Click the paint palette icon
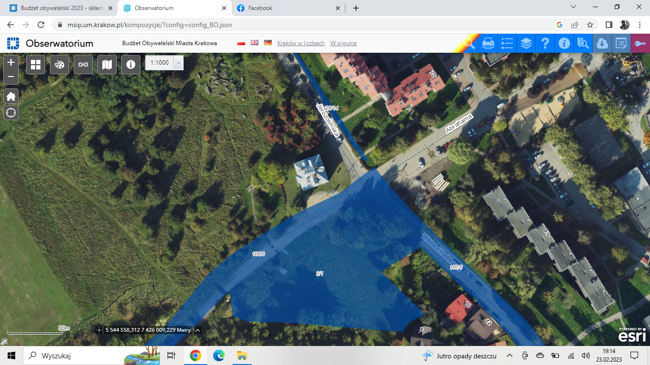This screenshot has height=365, width=650. [x=59, y=64]
